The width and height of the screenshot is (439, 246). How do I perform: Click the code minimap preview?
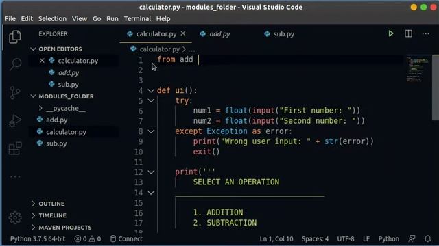point(418,69)
